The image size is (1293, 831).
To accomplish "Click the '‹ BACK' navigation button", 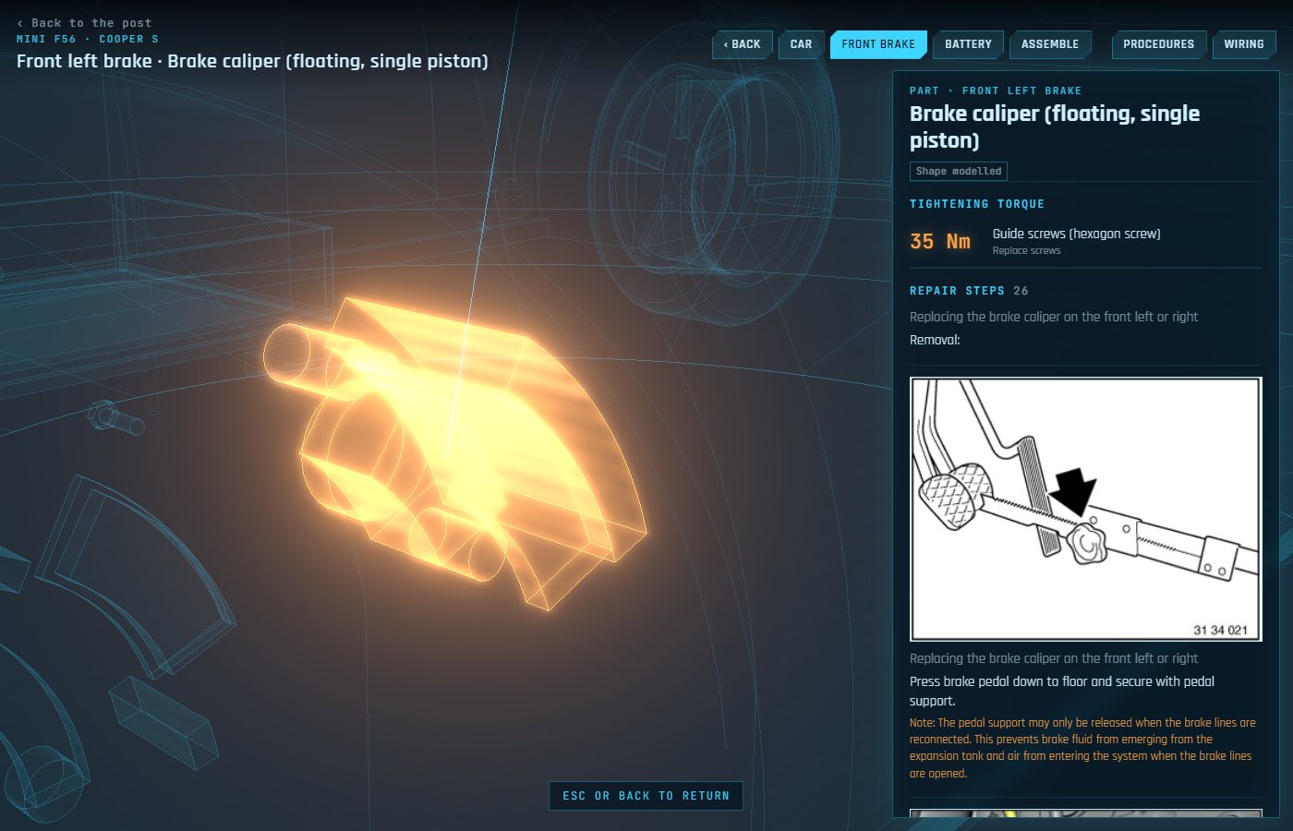I will point(743,44).
